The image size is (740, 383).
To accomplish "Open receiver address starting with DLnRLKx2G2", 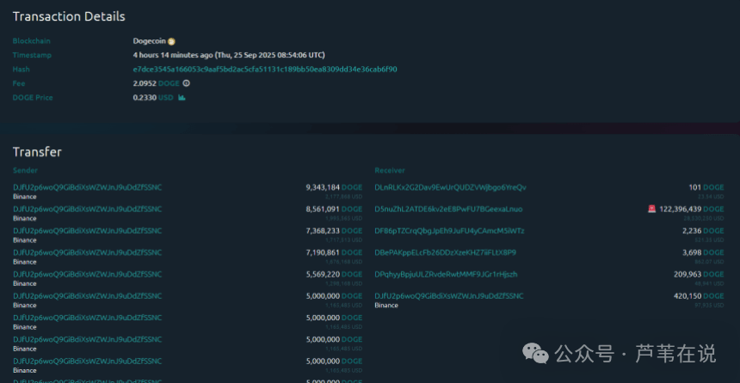I will click(x=450, y=187).
